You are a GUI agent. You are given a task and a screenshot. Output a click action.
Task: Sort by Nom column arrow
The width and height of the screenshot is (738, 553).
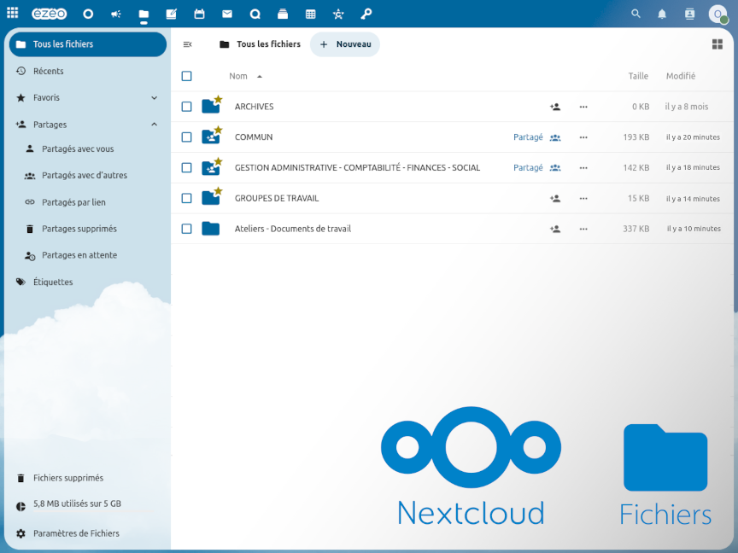pos(260,76)
